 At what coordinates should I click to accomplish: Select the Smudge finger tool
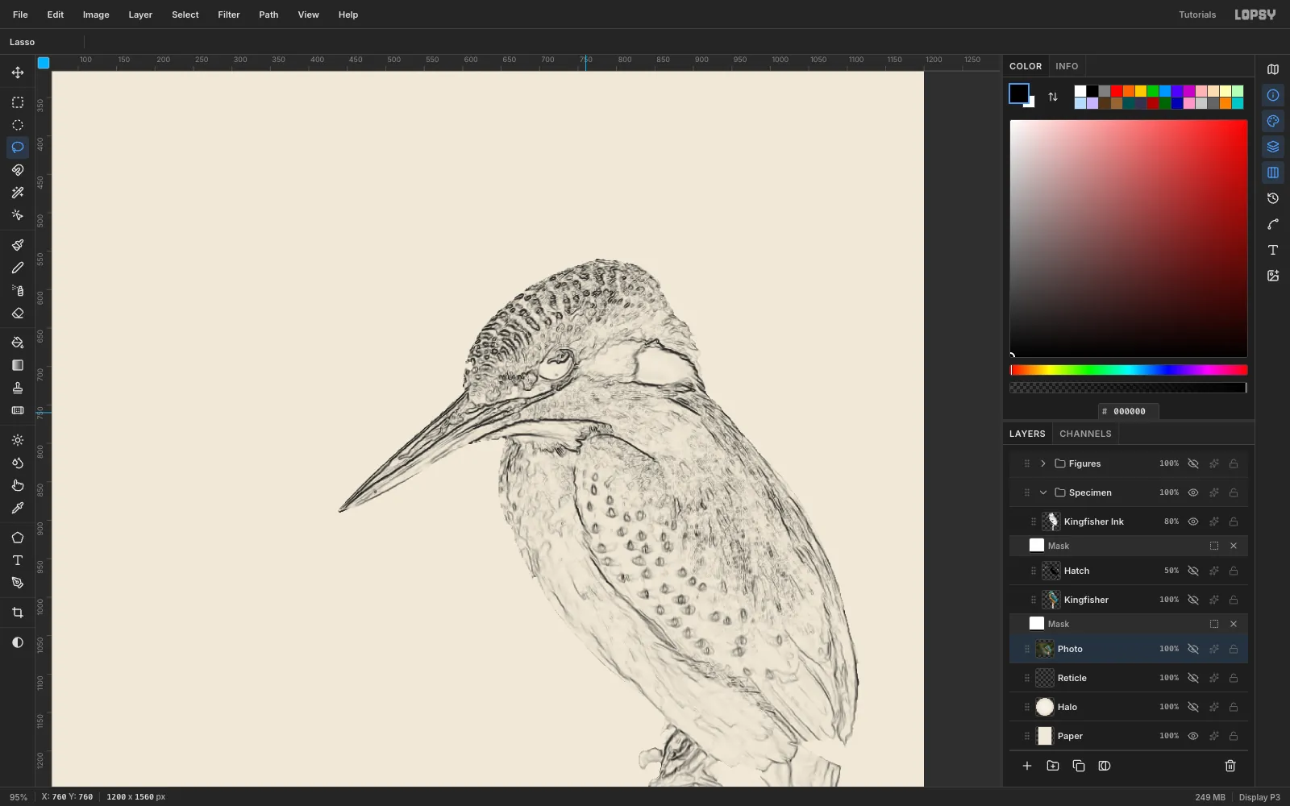pos(18,485)
